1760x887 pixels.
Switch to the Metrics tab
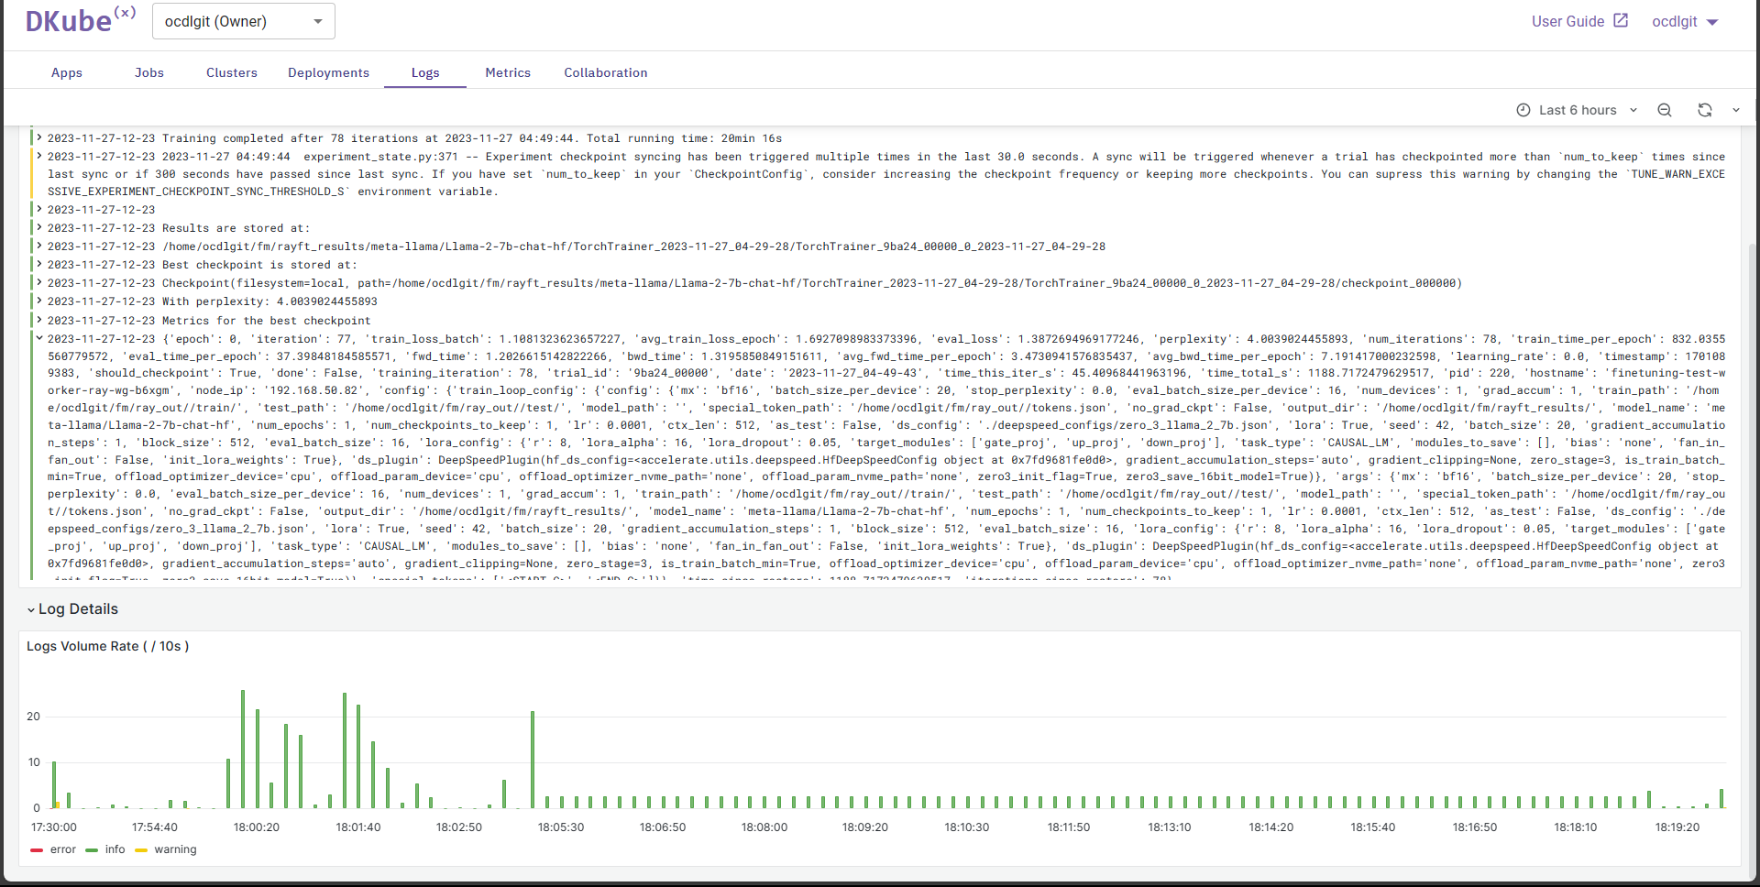(x=508, y=72)
